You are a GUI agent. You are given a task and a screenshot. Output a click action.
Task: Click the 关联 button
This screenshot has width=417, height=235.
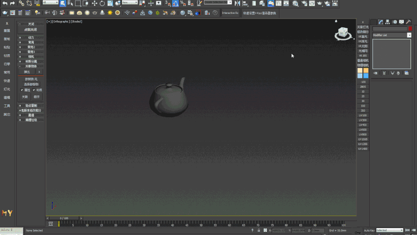pyautogui.click(x=25, y=97)
